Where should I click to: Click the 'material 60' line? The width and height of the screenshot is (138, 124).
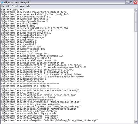pos(19,51)
